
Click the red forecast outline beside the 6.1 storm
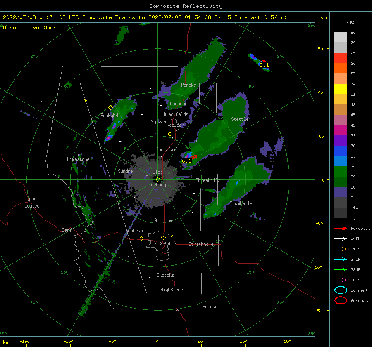pyautogui.click(x=194, y=157)
